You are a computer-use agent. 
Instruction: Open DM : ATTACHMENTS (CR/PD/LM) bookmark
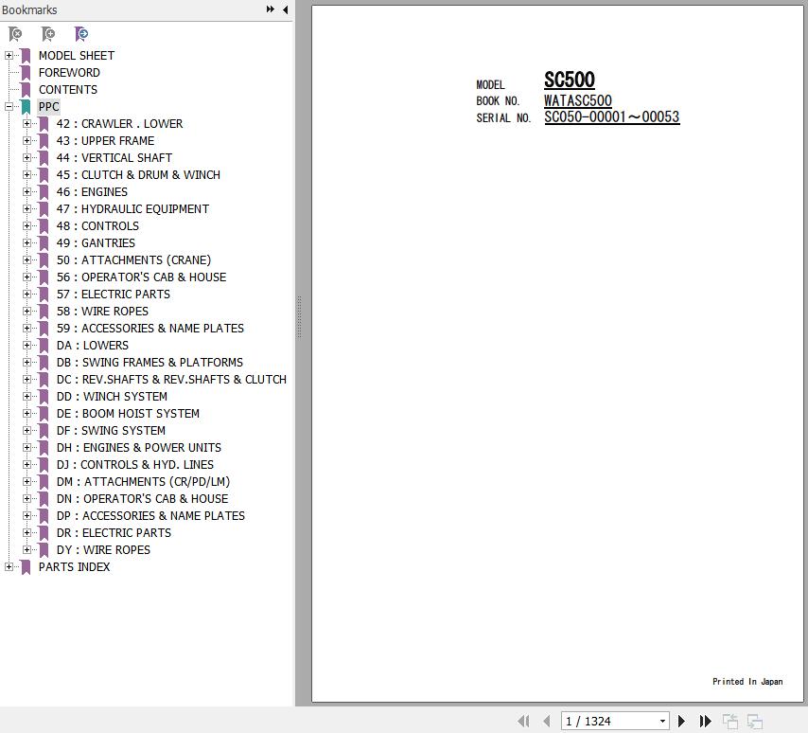[143, 481]
